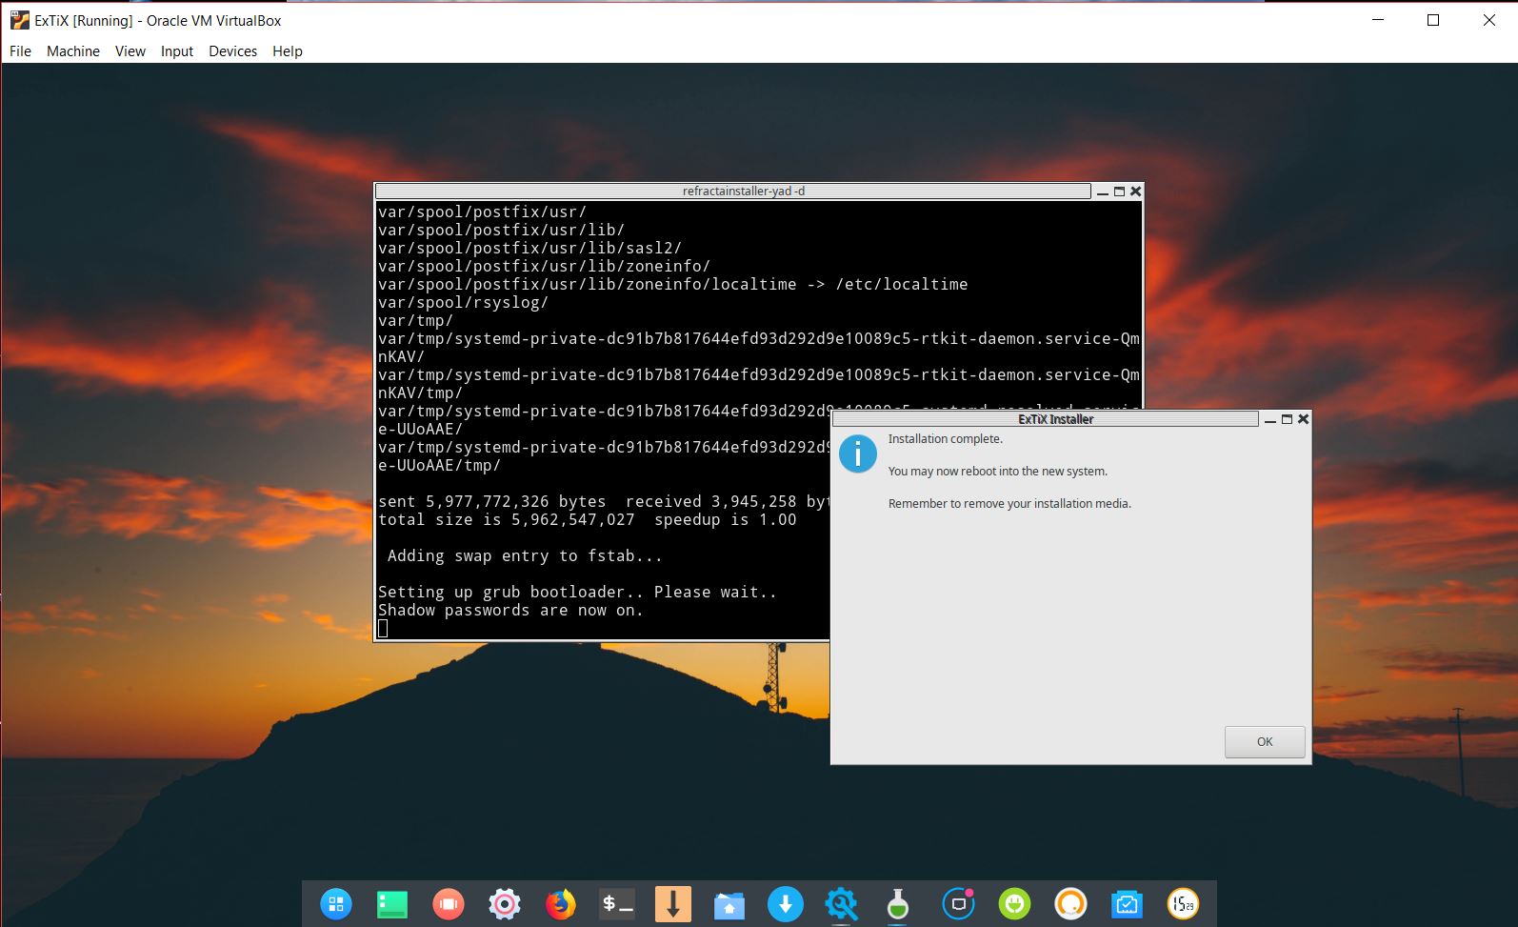Click the ExTiX Installer title bar
This screenshot has width=1518, height=927.
[1046, 419]
